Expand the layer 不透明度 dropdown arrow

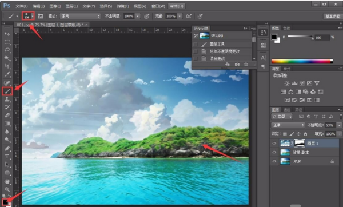click(x=339, y=125)
